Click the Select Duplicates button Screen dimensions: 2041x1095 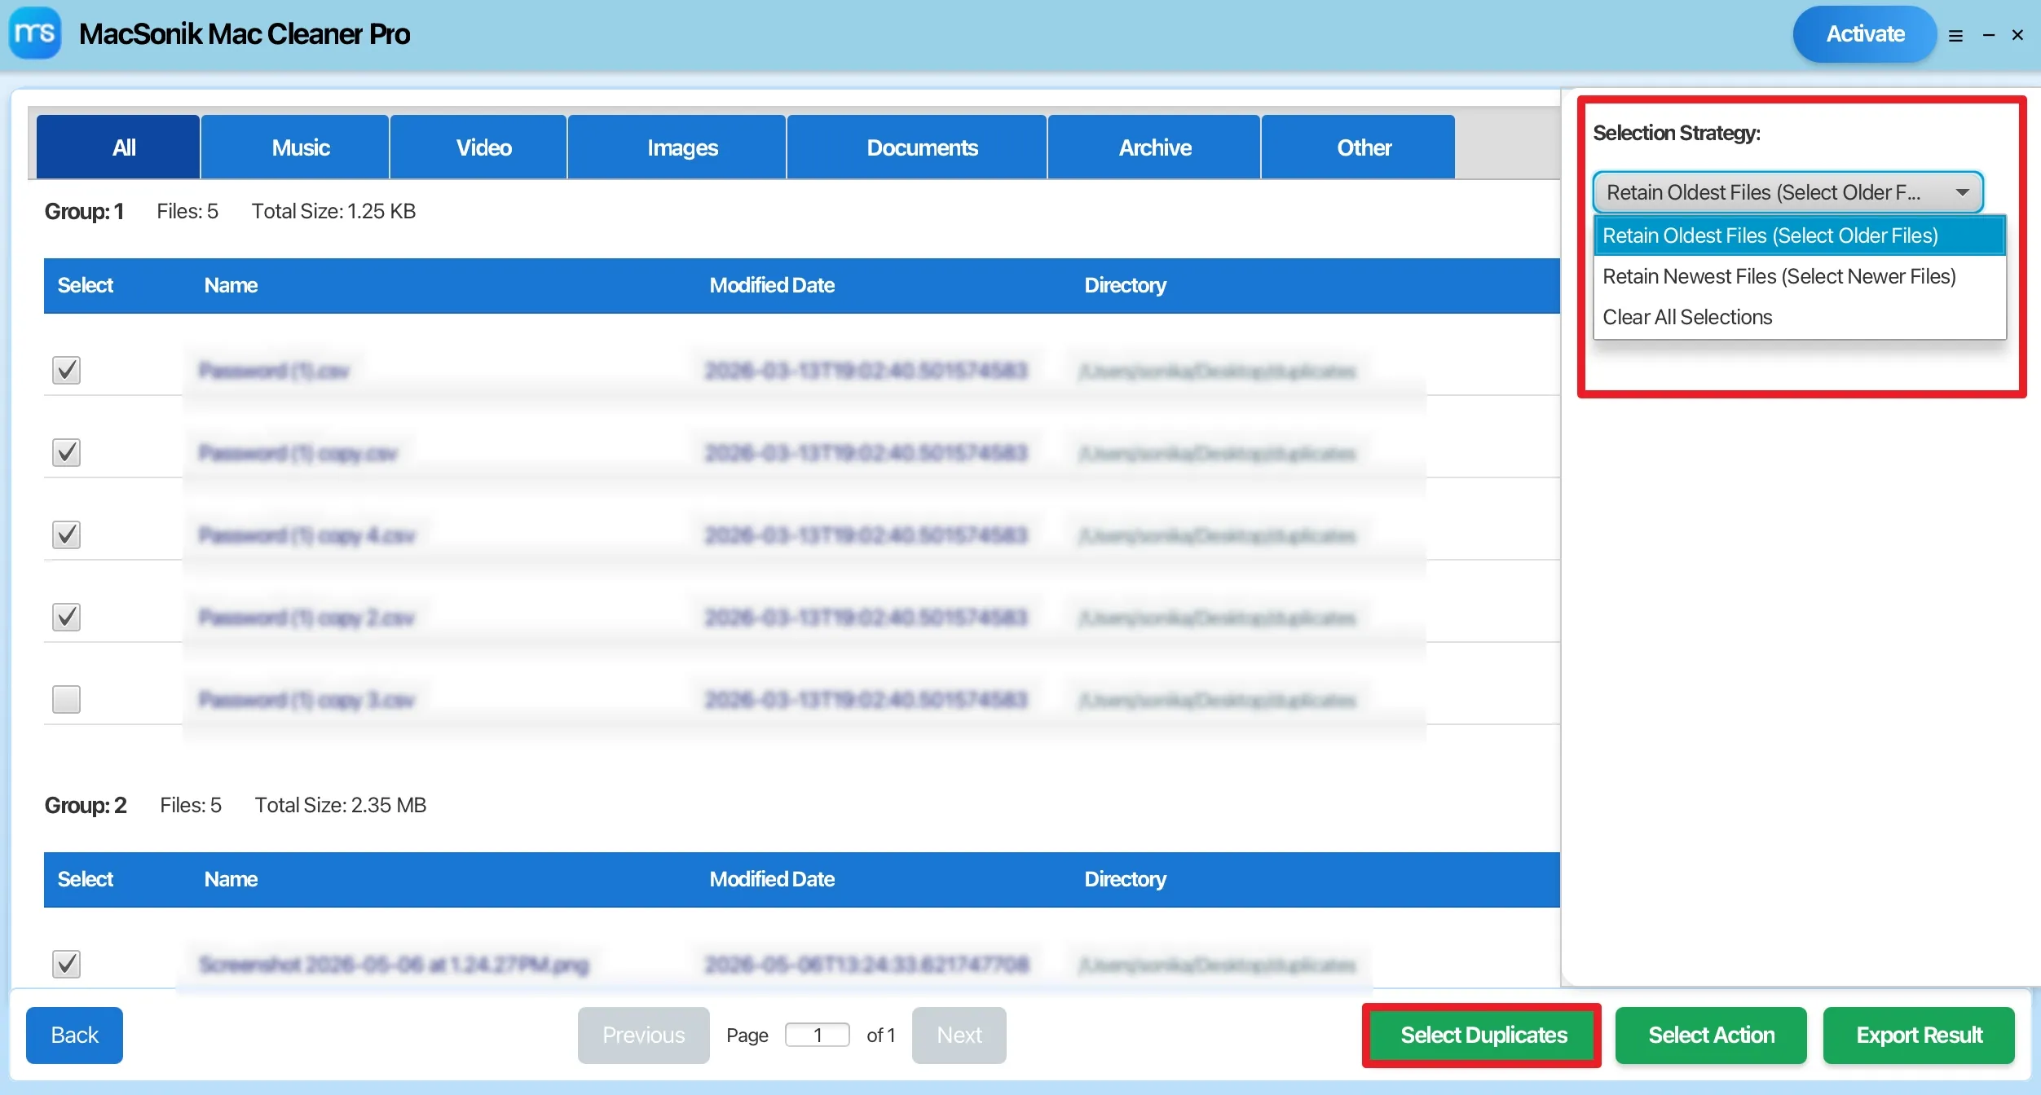pos(1483,1035)
